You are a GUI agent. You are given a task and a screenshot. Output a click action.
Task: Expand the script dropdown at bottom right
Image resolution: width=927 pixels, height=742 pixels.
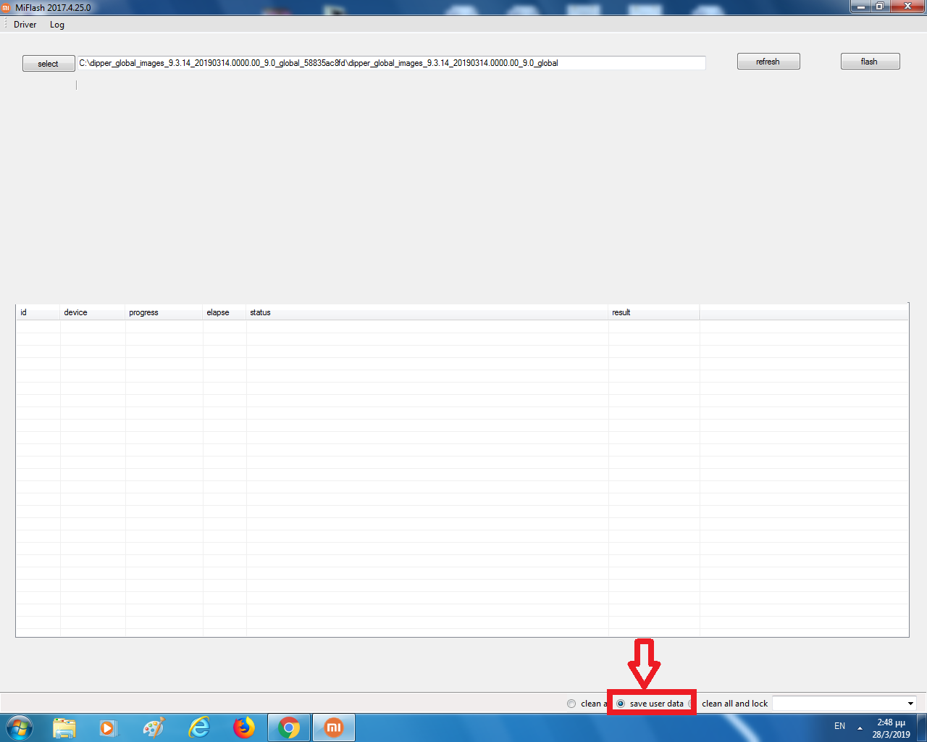(910, 704)
